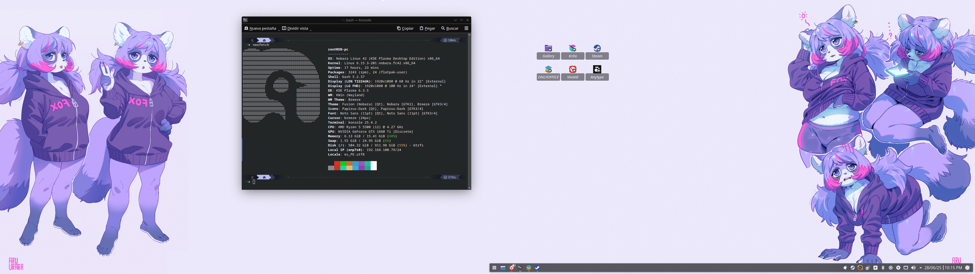975x274 pixels.
Task: Click the 'Swap: 1.55 GiB' line
Action: 359,141
